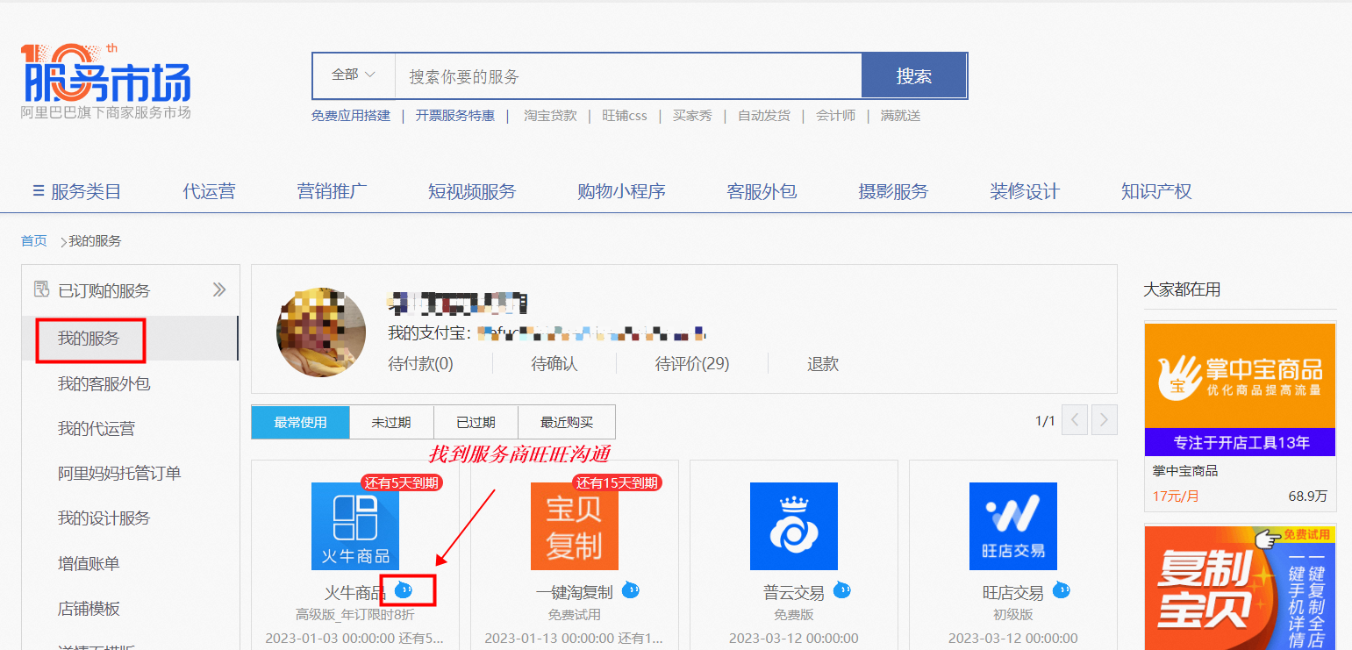Click the next page arrow
This screenshot has height=650, width=1352.
[1105, 419]
